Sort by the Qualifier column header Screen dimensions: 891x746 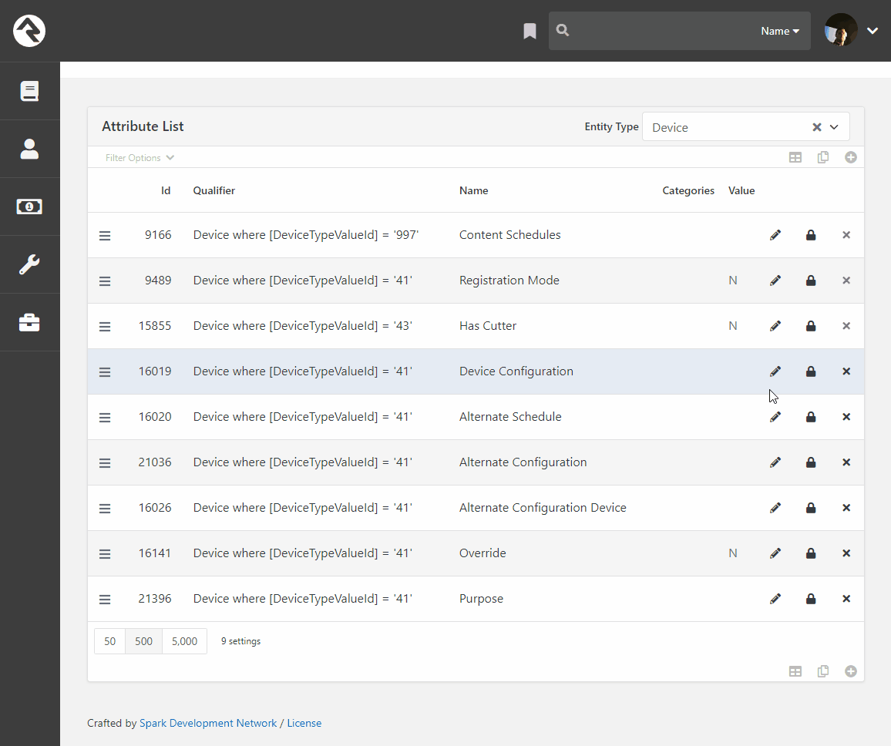(x=214, y=190)
